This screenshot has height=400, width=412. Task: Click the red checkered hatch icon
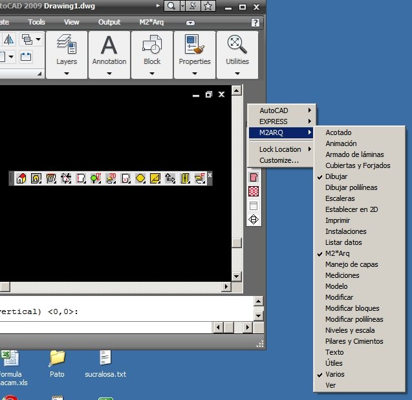tap(254, 191)
